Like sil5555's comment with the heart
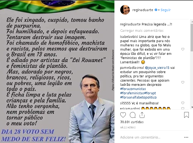The width and height of the screenshot is (193, 143). (183, 103)
